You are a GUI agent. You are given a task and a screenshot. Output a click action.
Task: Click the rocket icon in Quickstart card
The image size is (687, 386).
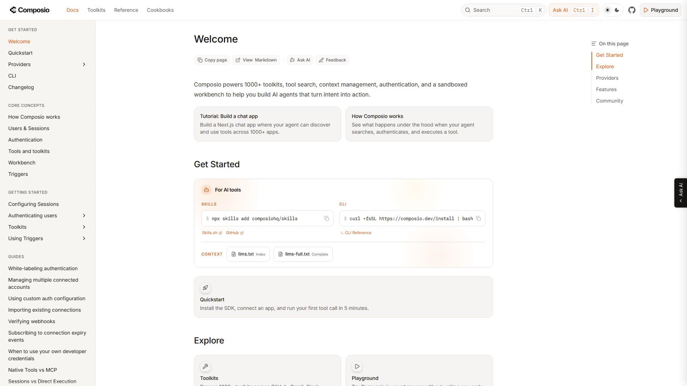pyautogui.click(x=205, y=288)
